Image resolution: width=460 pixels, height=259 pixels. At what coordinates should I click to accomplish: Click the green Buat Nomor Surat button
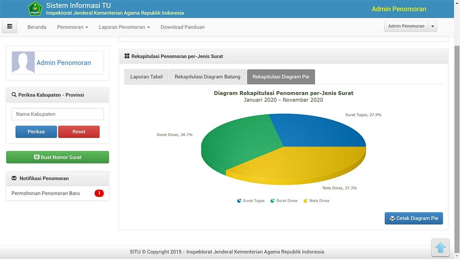(57, 157)
